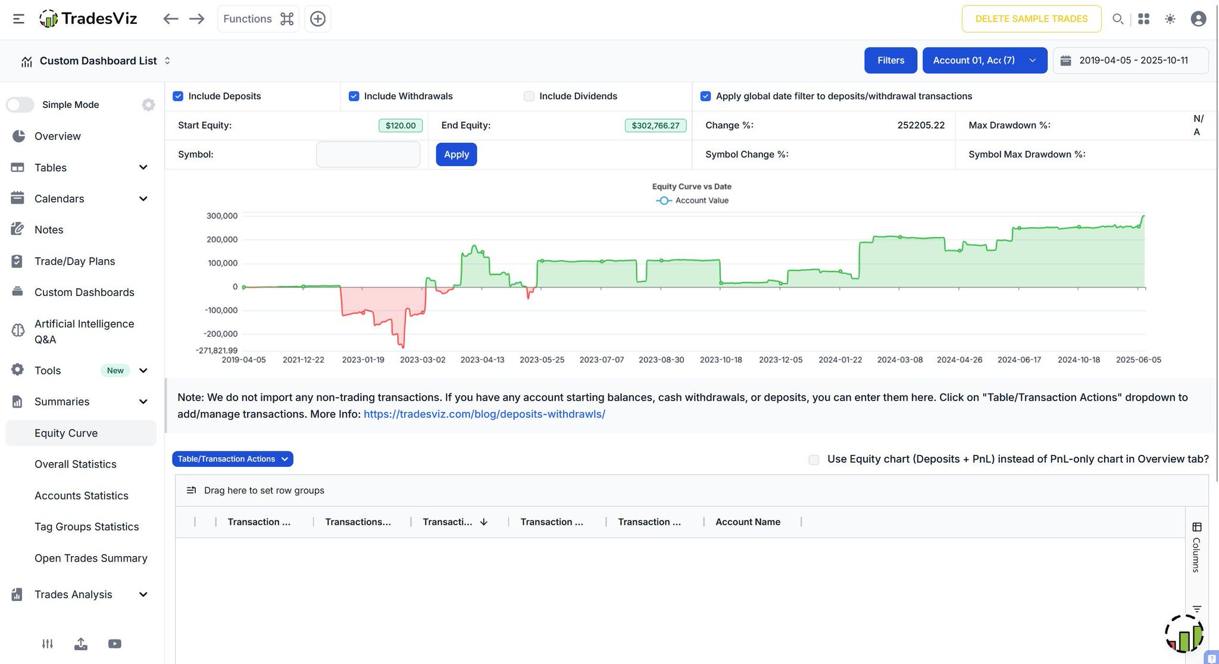
Task: Enable the Include Dividends checkbox
Action: [529, 96]
